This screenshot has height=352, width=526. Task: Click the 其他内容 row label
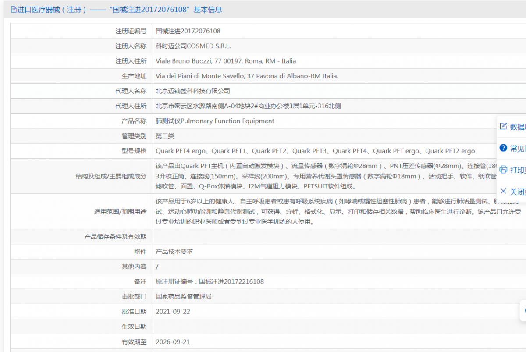(134, 267)
